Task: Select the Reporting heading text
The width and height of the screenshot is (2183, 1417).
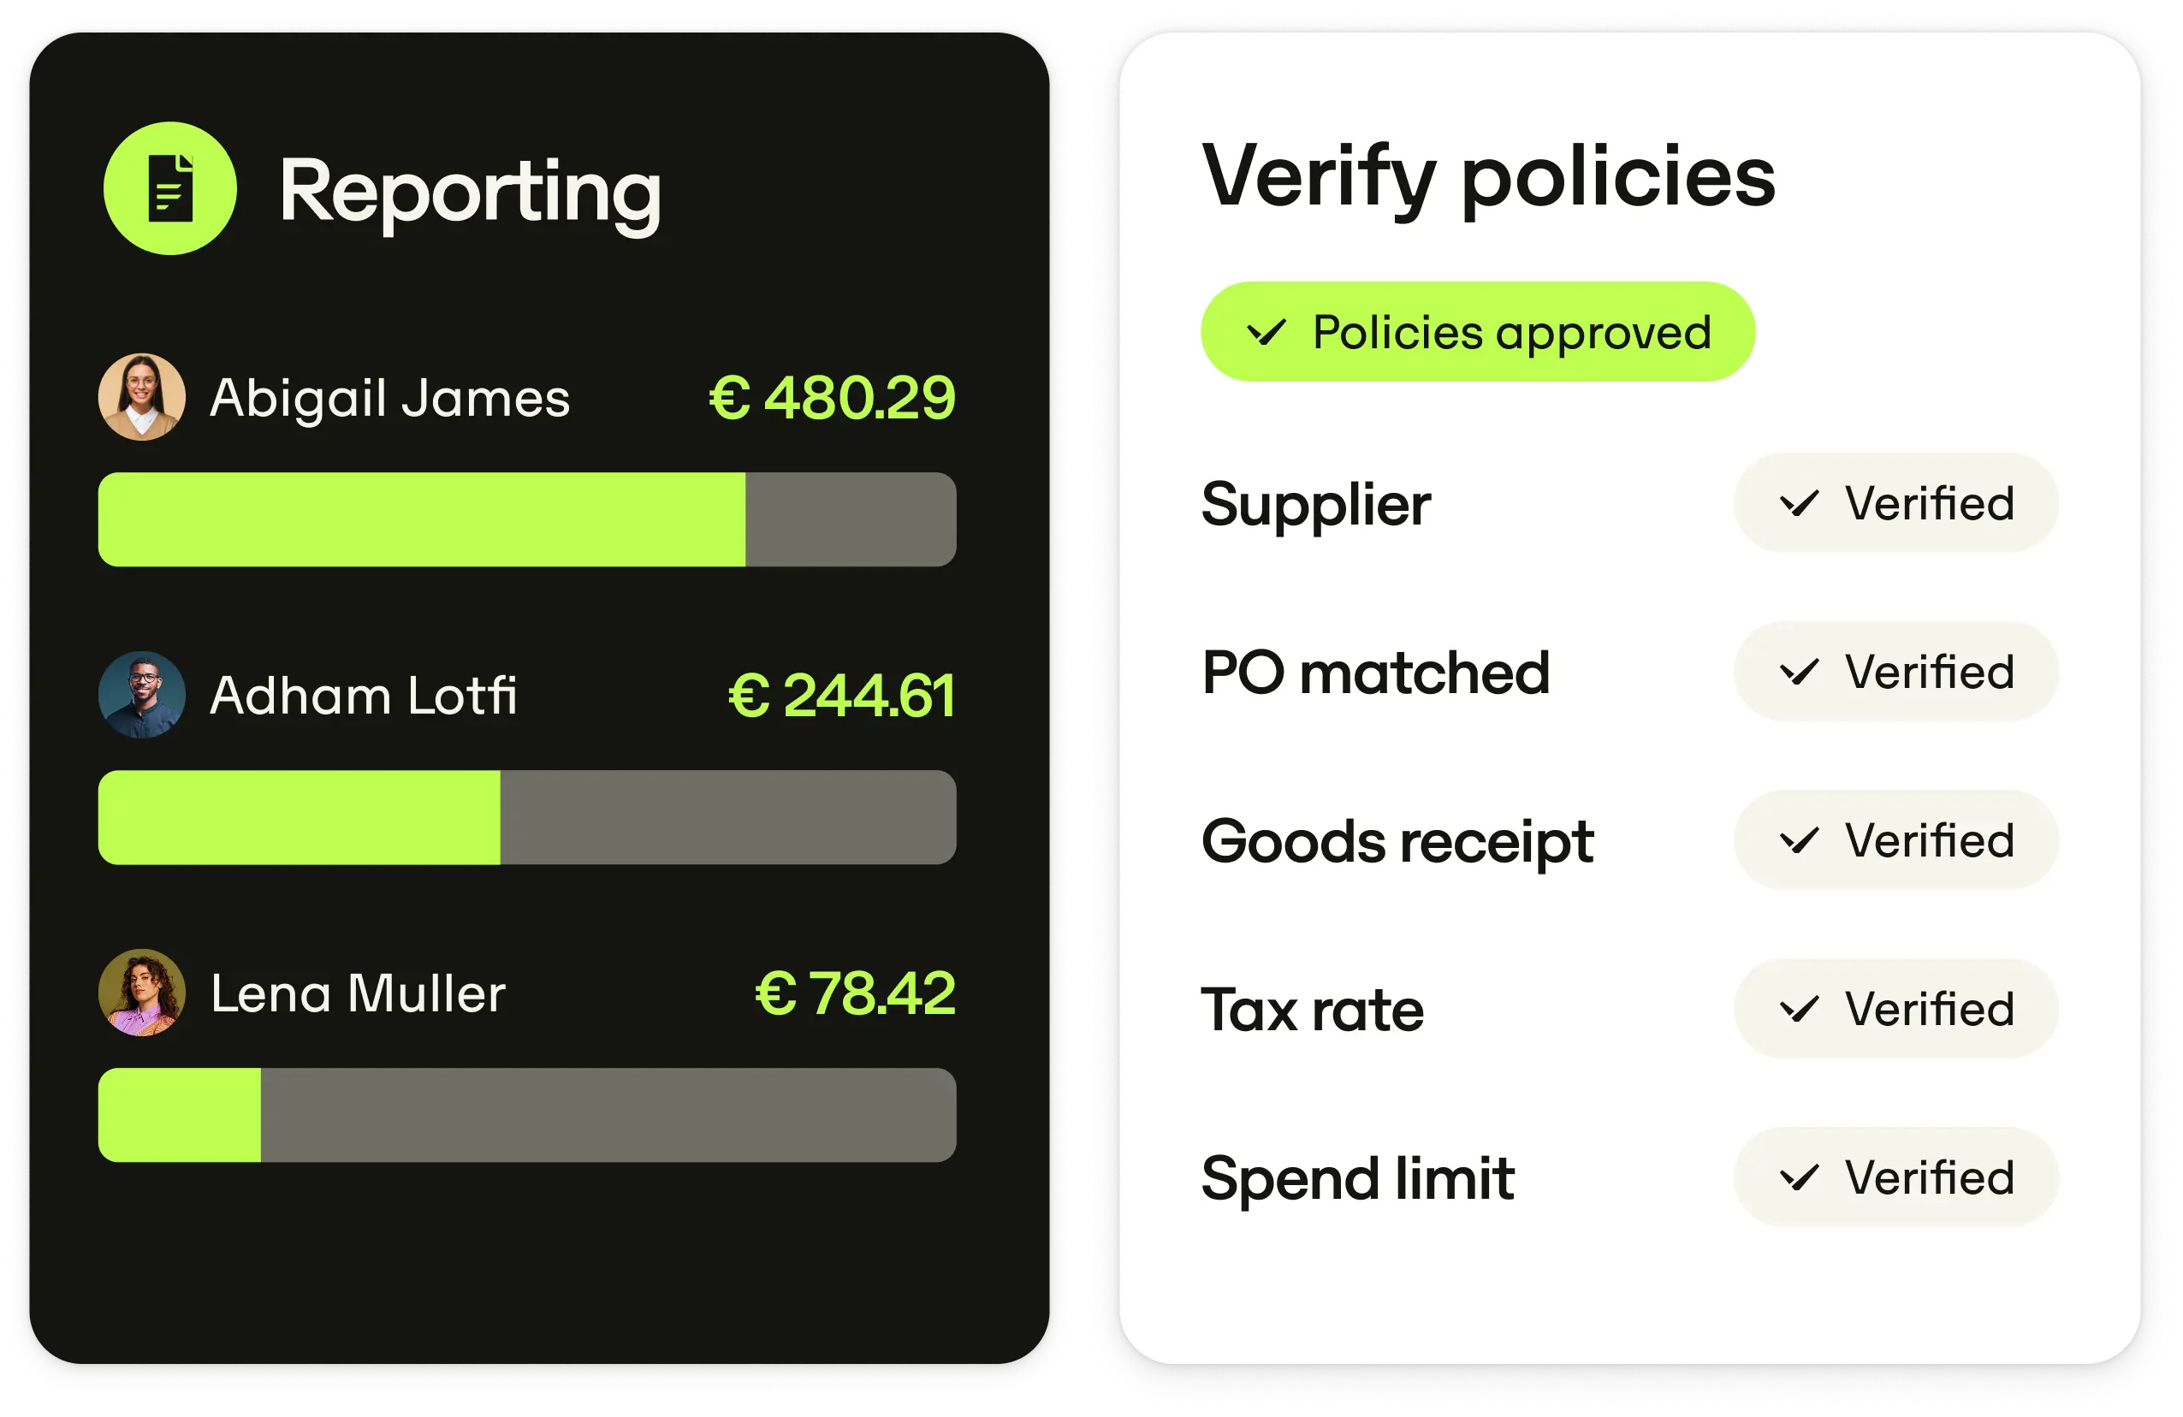Action: pos(470,191)
